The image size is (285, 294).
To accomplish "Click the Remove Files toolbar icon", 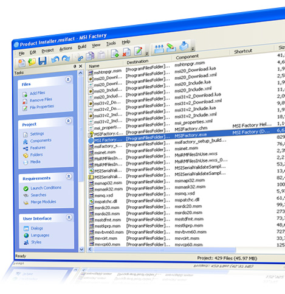I will (x=126, y=52).
